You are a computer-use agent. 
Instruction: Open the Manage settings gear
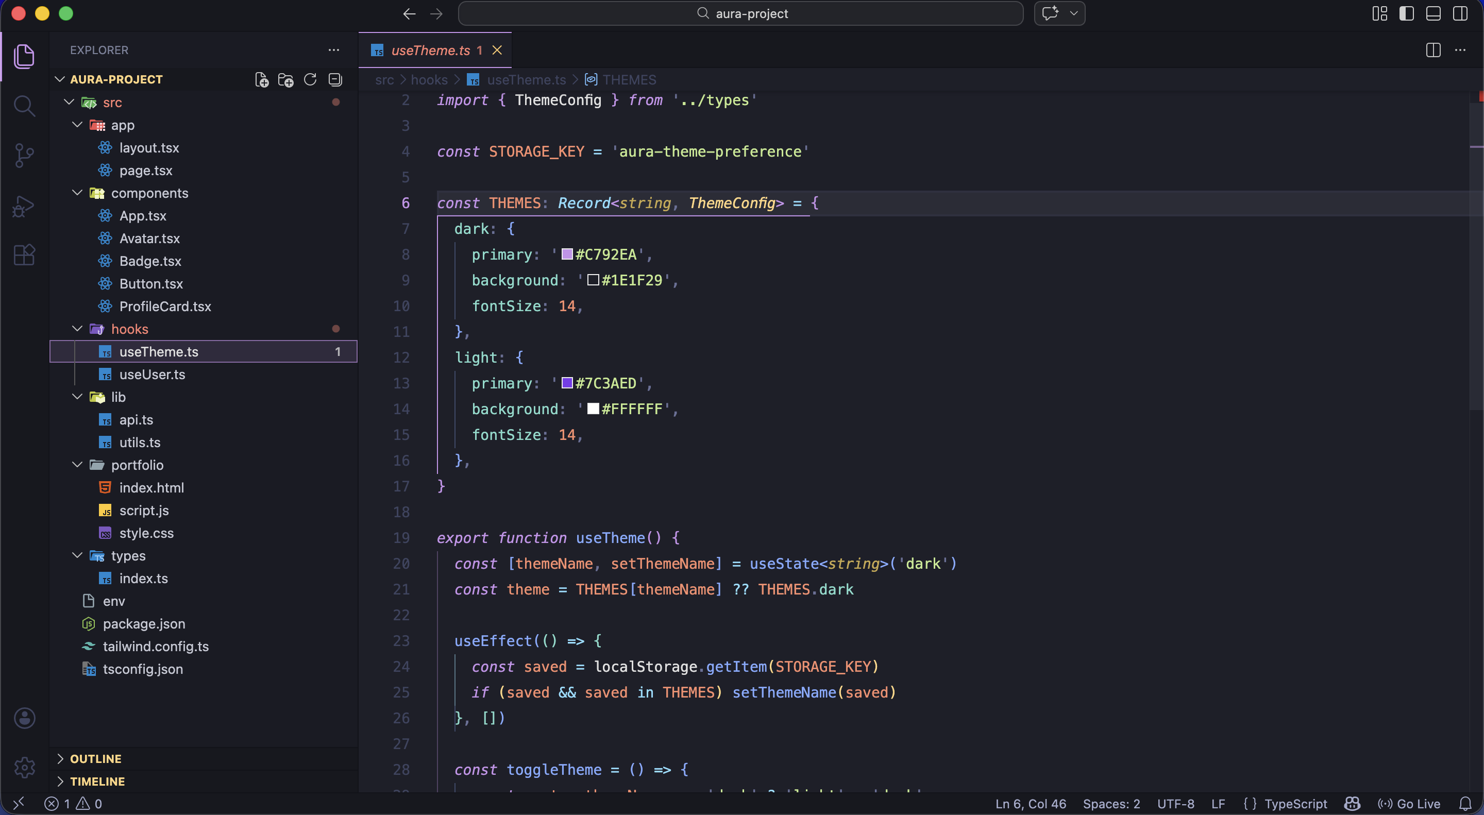[24, 768]
